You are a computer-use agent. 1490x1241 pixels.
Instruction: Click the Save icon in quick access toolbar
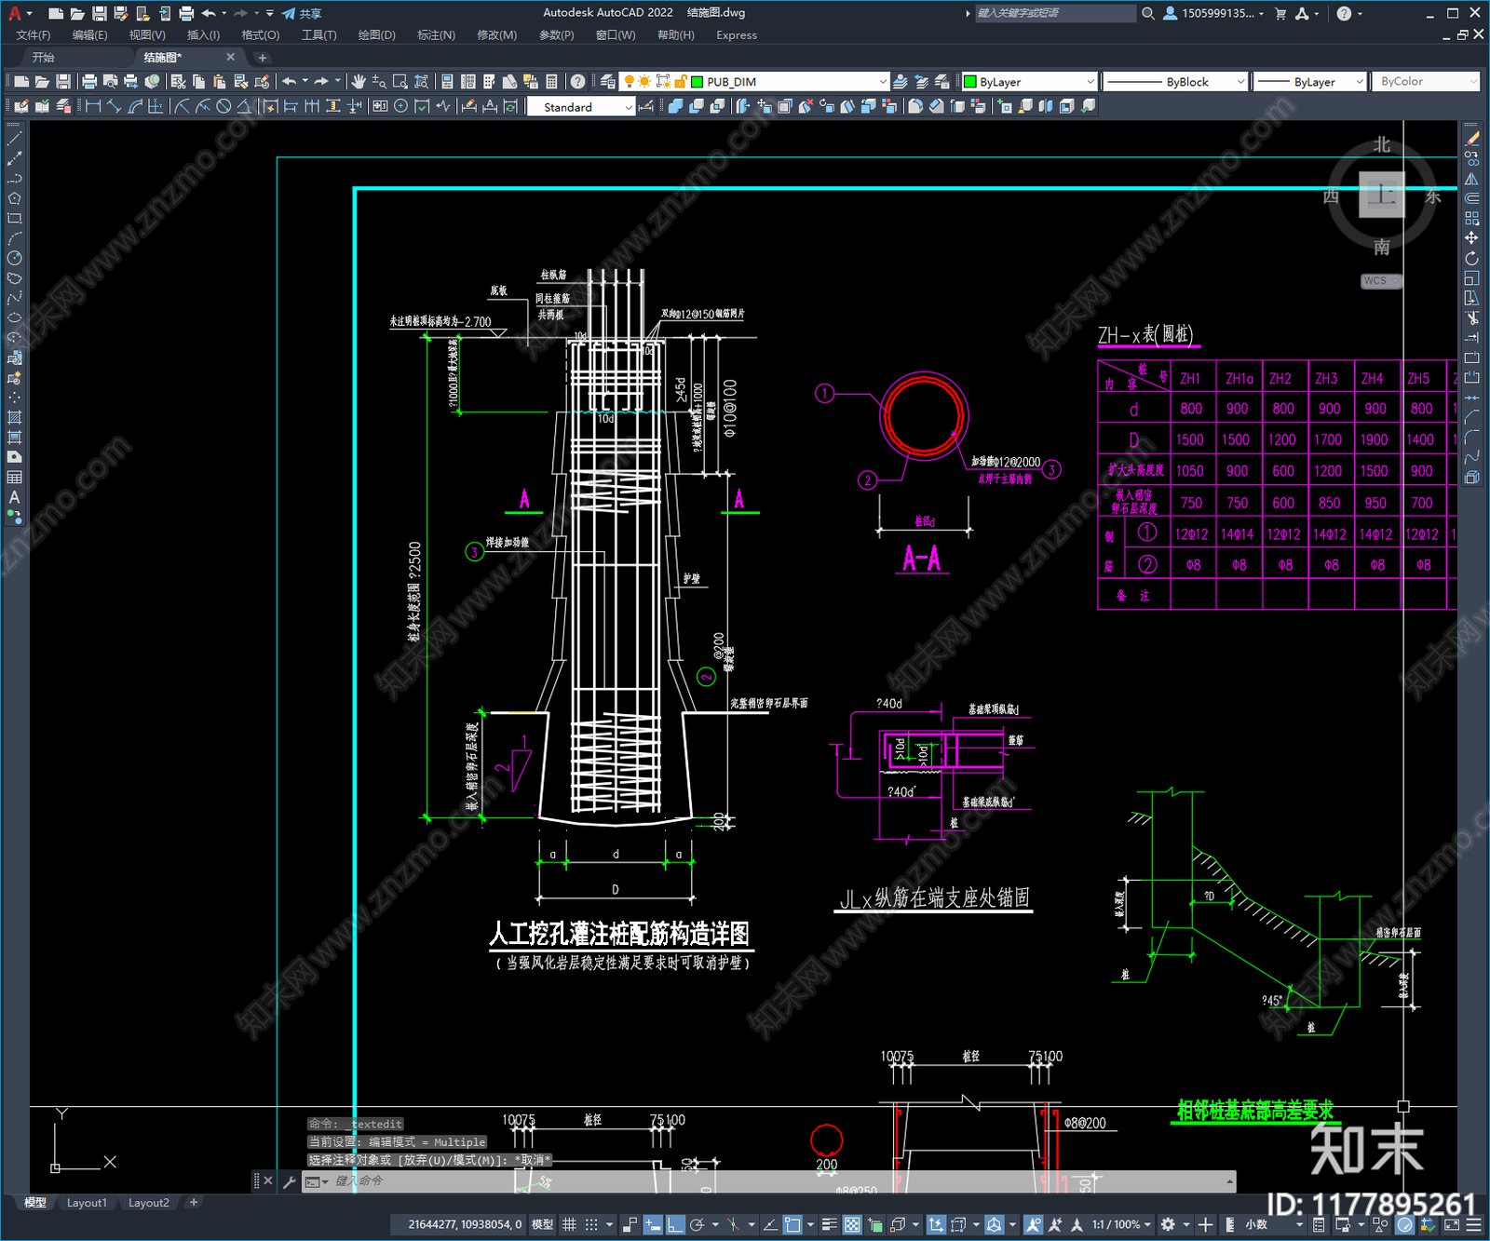(x=100, y=13)
